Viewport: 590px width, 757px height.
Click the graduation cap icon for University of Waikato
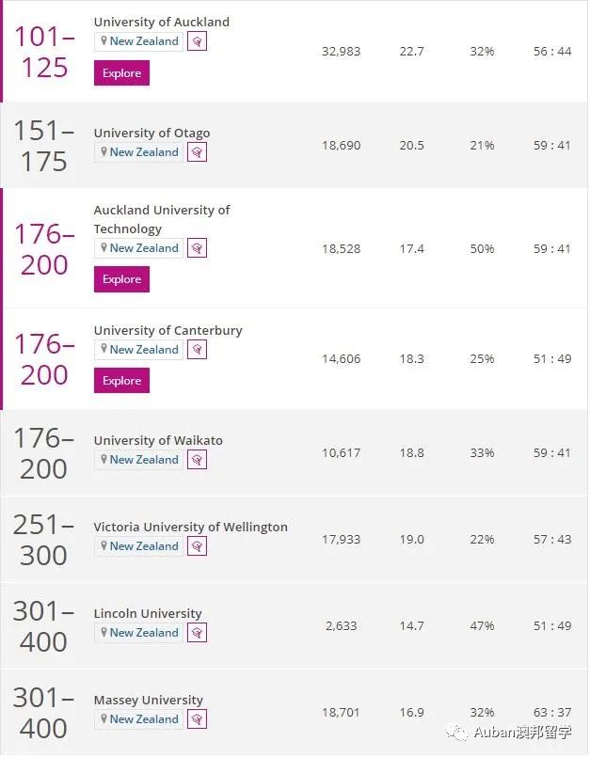197,460
